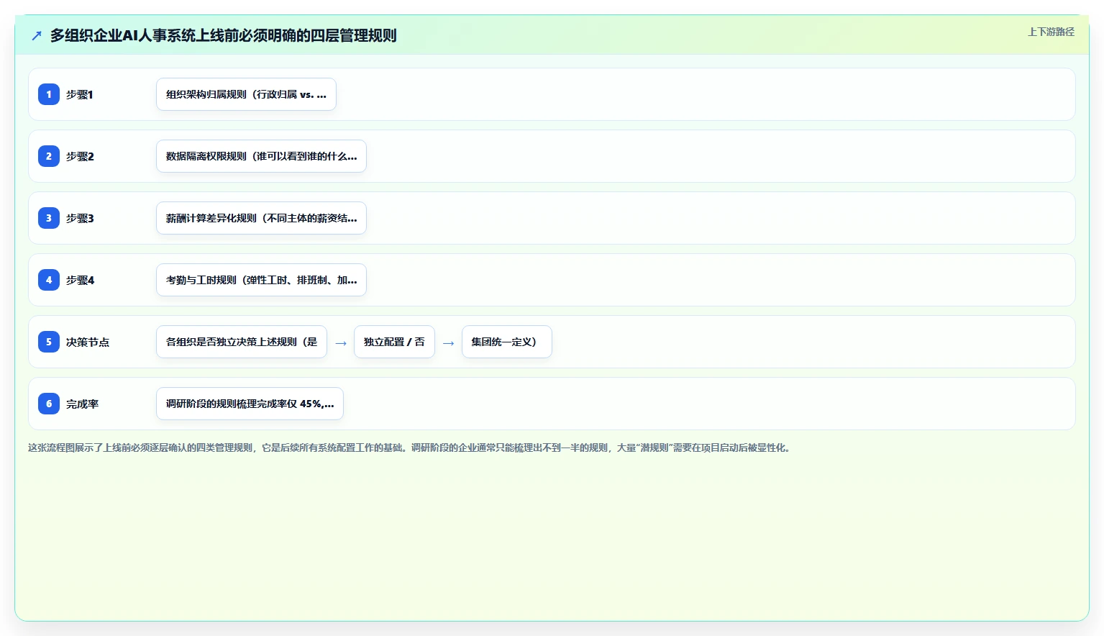Select the 组织架构归属规则 node

coord(246,94)
